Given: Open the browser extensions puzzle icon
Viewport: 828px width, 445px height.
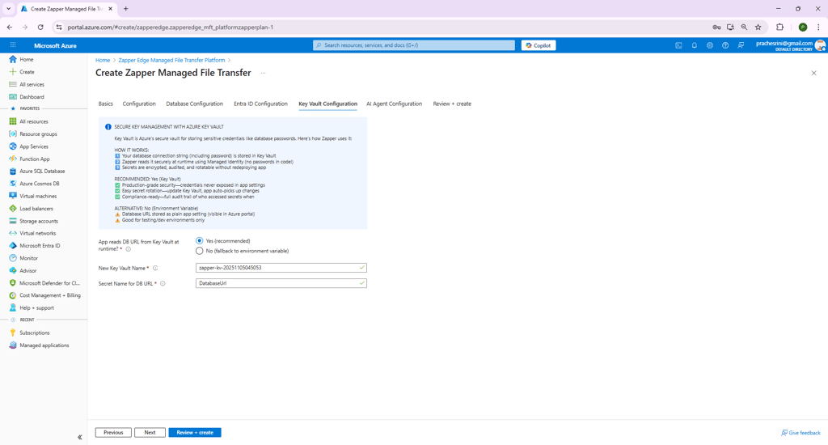Looking at the screenshot, I should pos(780,27).
